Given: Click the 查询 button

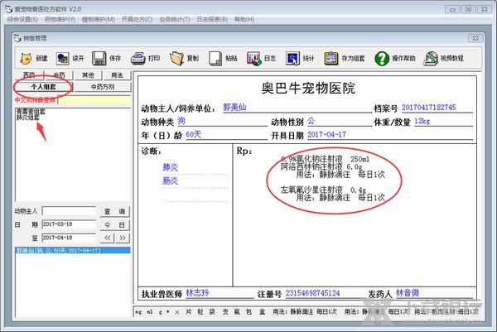Looking at the screenshot, I should (115, 211).
